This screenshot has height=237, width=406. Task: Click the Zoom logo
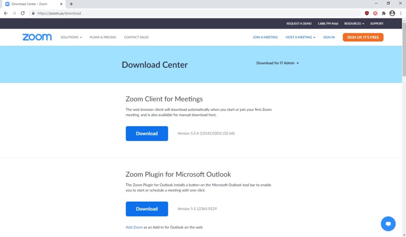pos(37,37)
